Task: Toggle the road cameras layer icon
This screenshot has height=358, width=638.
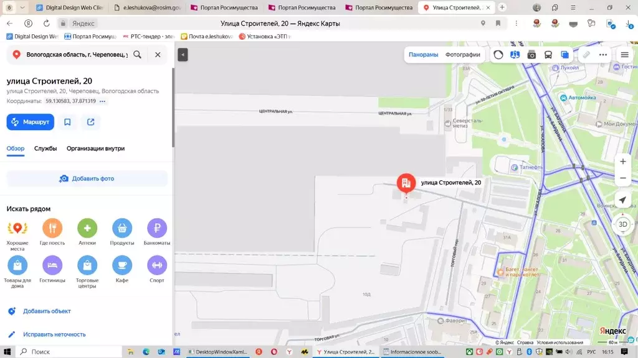Action: click(x=531, y=55)
